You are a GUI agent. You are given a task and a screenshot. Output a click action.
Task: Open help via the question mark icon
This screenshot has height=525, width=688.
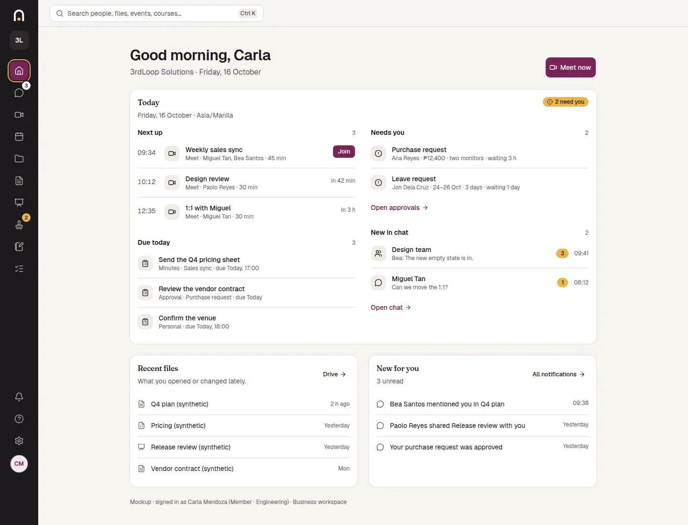[19, 419]
